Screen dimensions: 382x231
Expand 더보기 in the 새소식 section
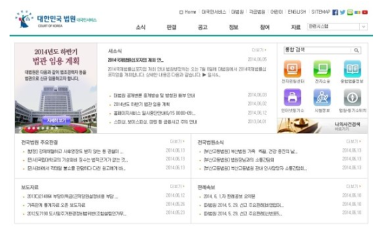259,50
